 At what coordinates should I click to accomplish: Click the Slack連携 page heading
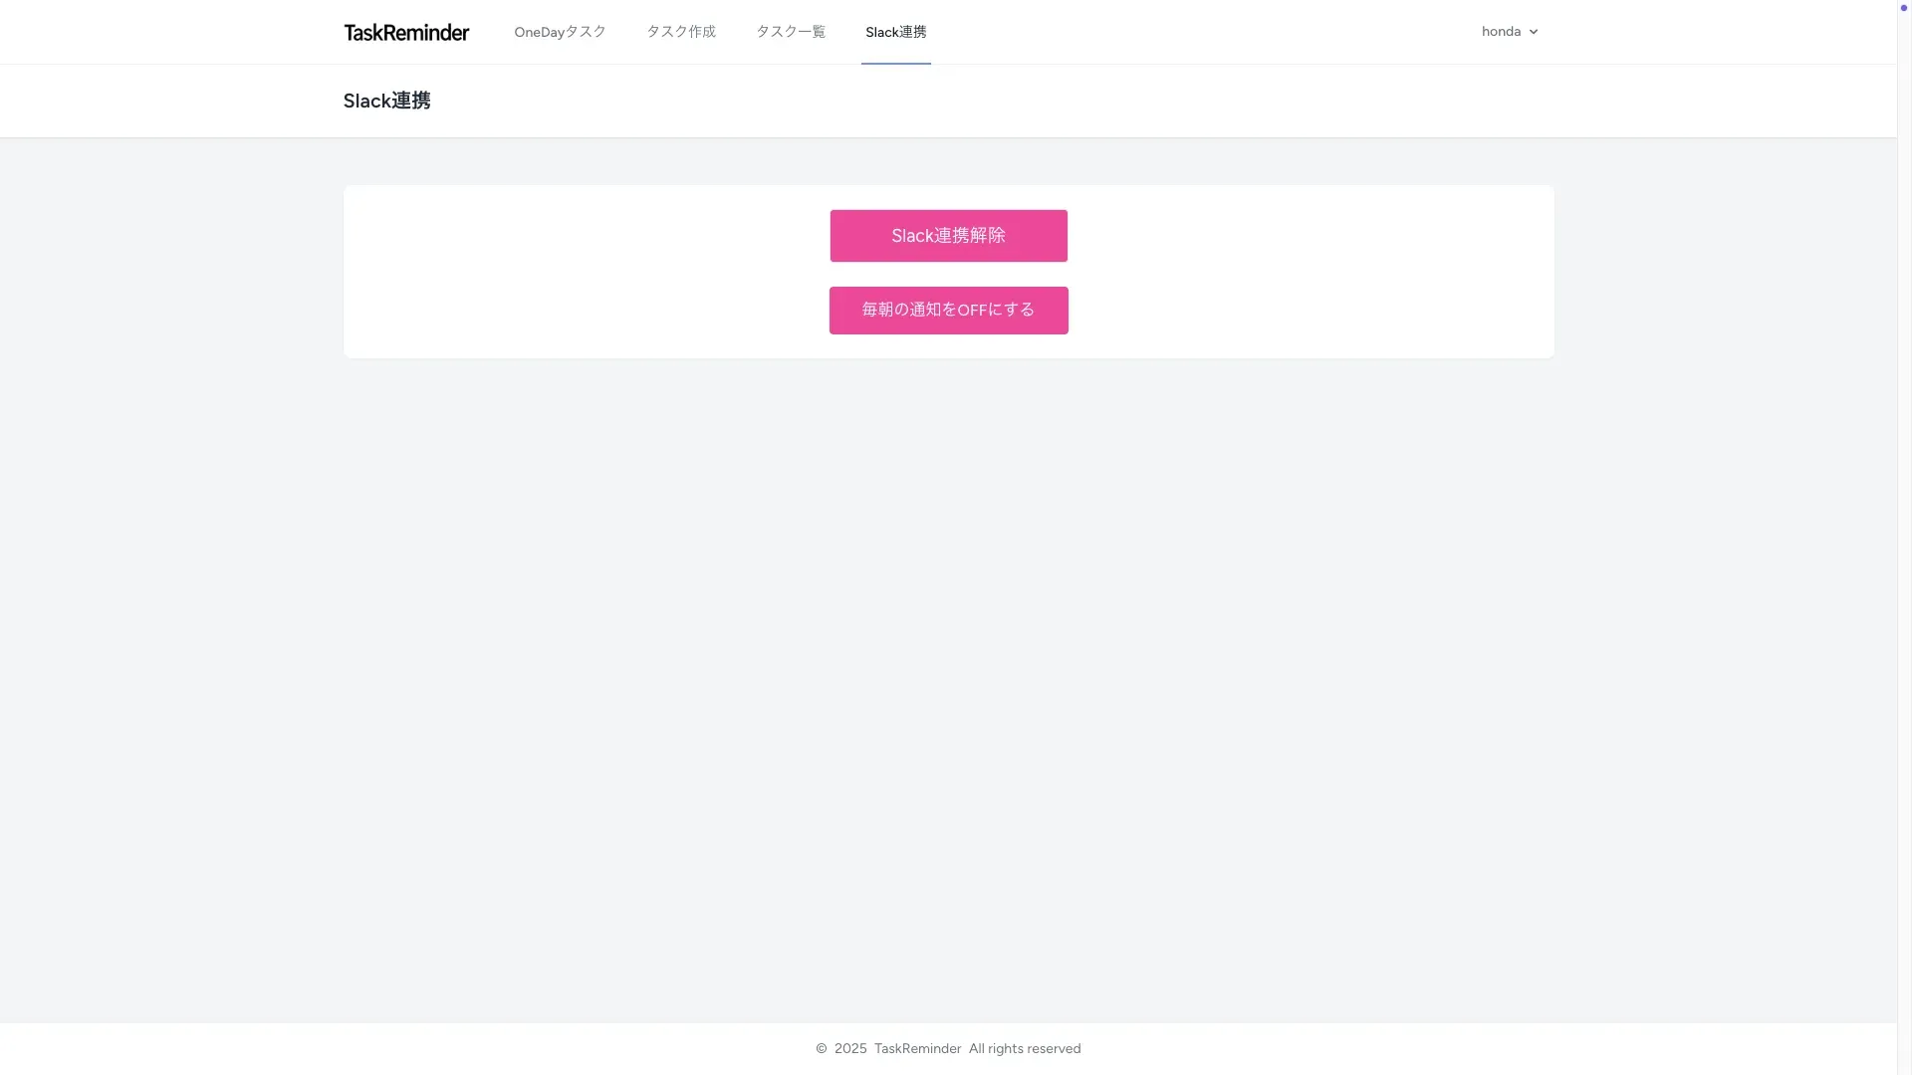[386, 101]
